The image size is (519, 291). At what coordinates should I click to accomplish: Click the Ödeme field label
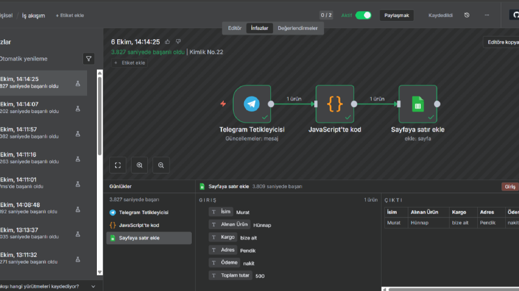pyautogui.click(x=224, y=263)
